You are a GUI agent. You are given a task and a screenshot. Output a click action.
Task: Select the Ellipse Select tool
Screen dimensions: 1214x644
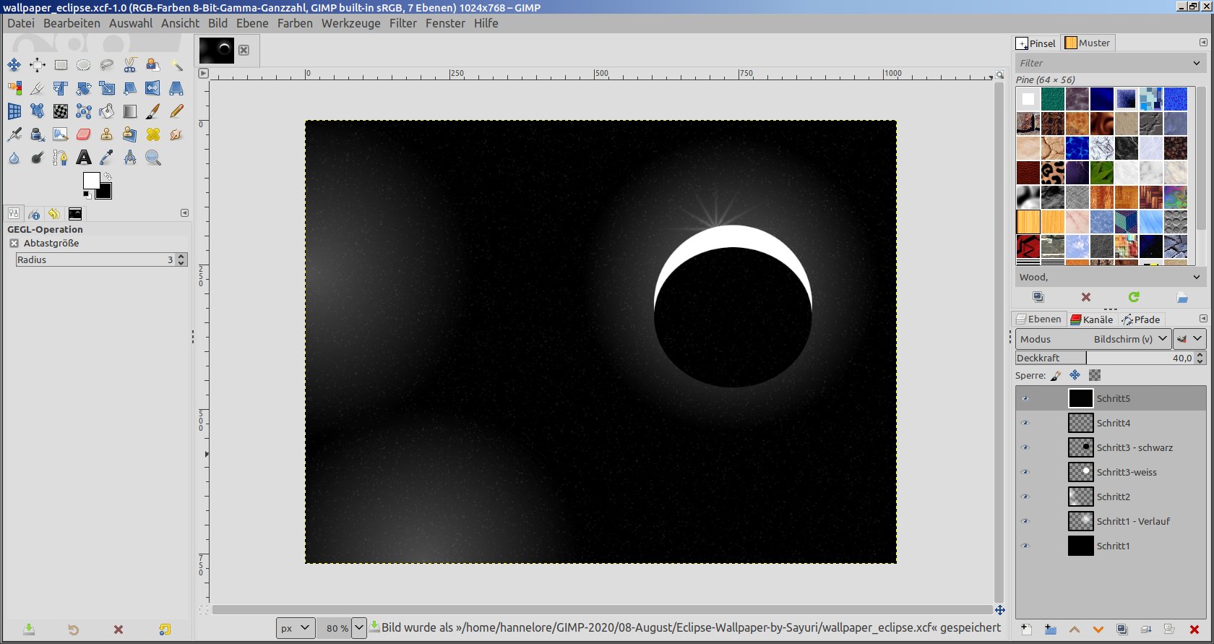coord(84,65)
